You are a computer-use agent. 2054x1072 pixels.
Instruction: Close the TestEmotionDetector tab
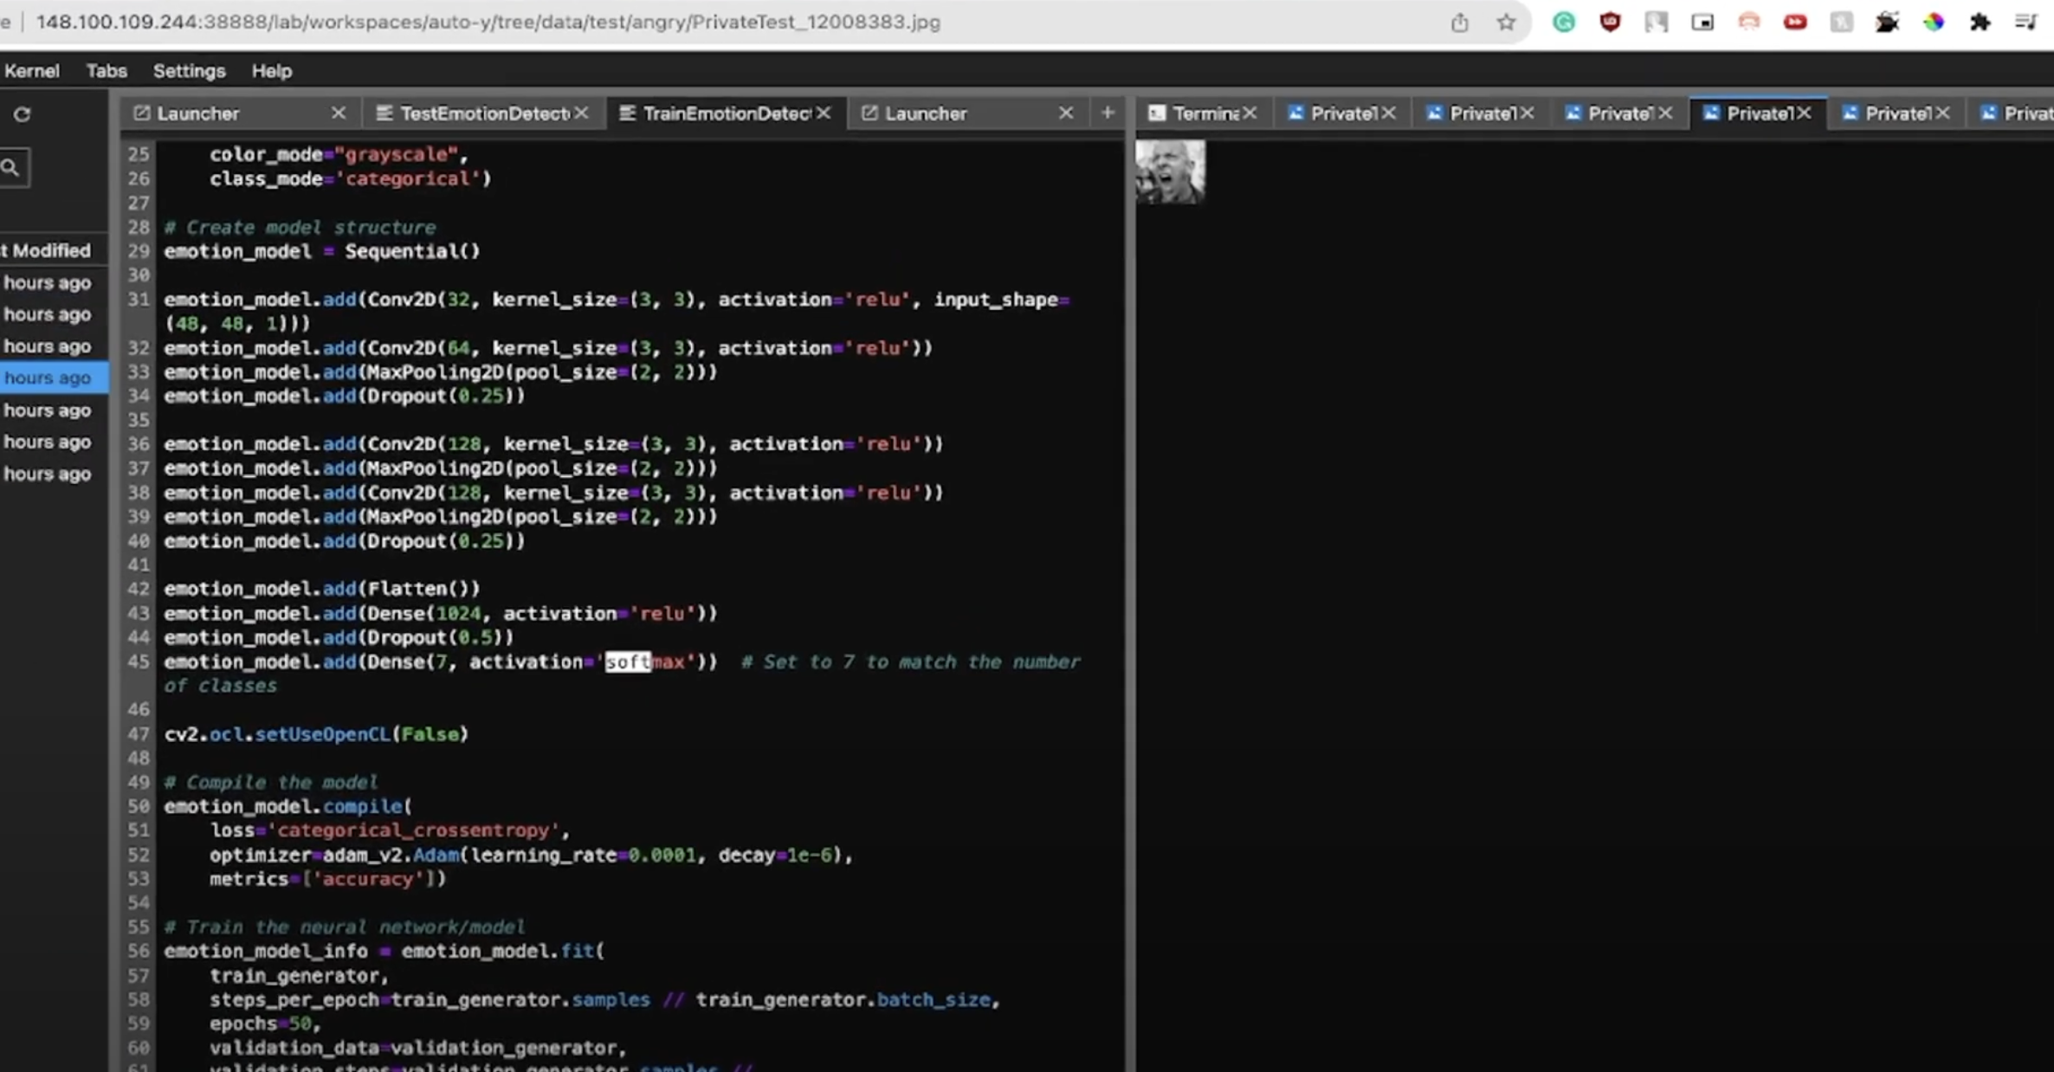pos(582,113)
